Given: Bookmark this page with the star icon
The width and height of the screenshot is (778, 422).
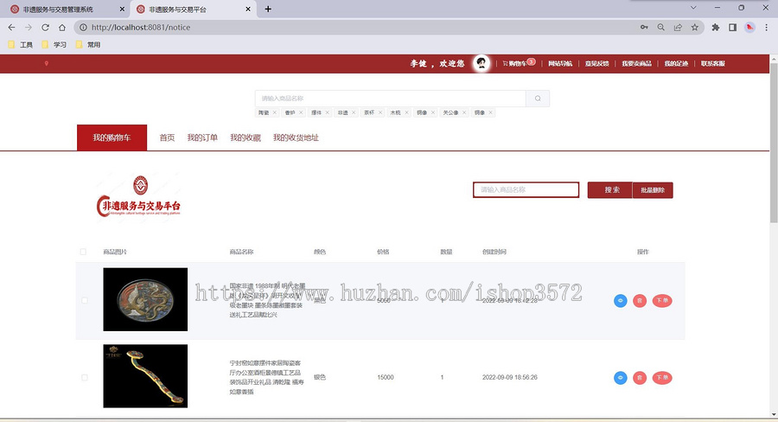Looking at the screenshot, I should [x=695, y=28].
